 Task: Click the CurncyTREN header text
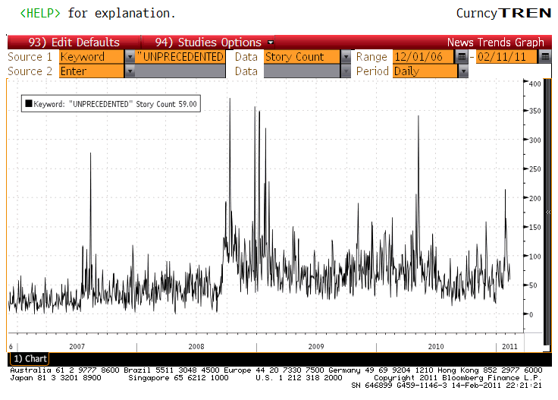503,13
